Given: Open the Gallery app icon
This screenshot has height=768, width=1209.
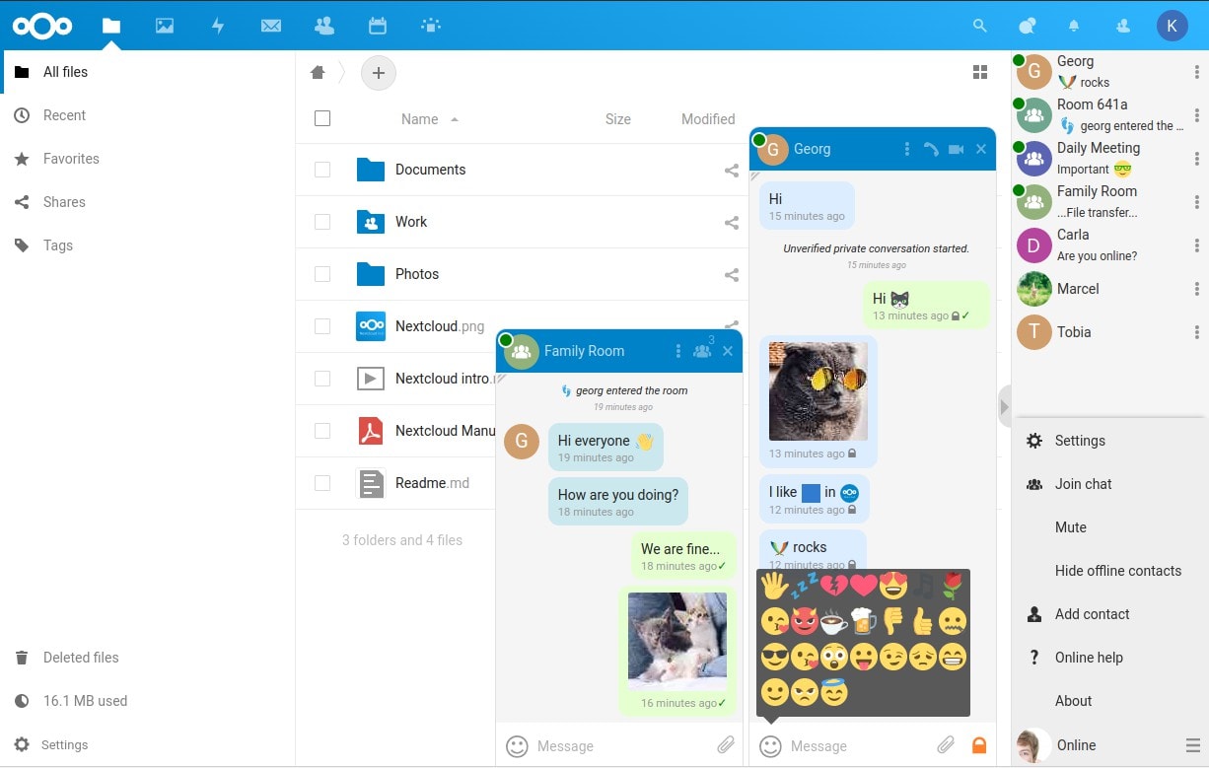Looking at the screenshot, I should (165, 26).
